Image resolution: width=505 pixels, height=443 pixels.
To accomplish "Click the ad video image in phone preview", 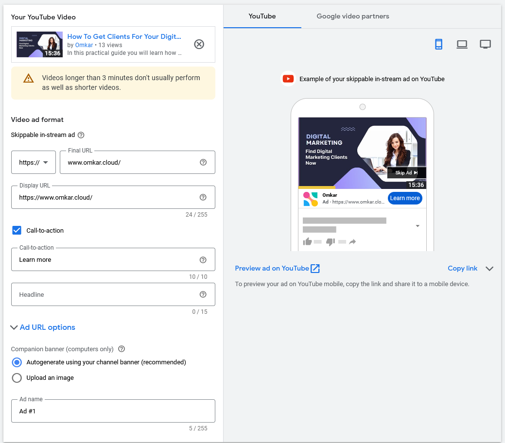I will (362, 153).
